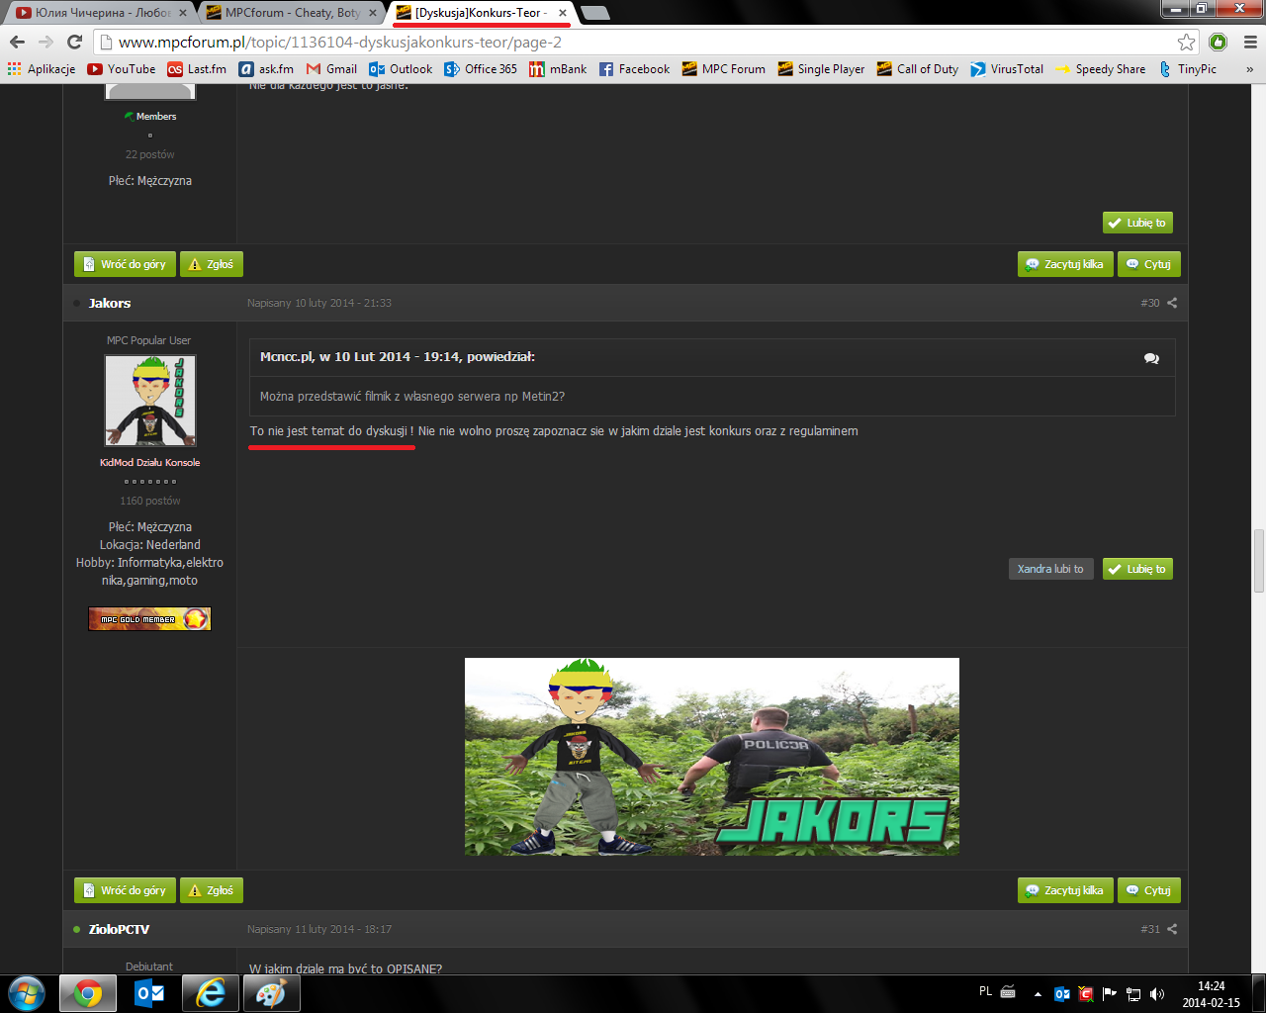
Task: Open YouTube bookmark
Action: click(x=122, y=69)
